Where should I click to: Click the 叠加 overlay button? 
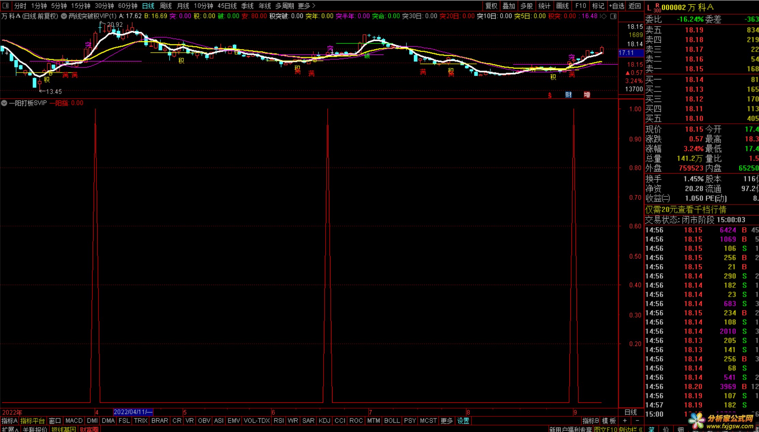tap(509, 6)
